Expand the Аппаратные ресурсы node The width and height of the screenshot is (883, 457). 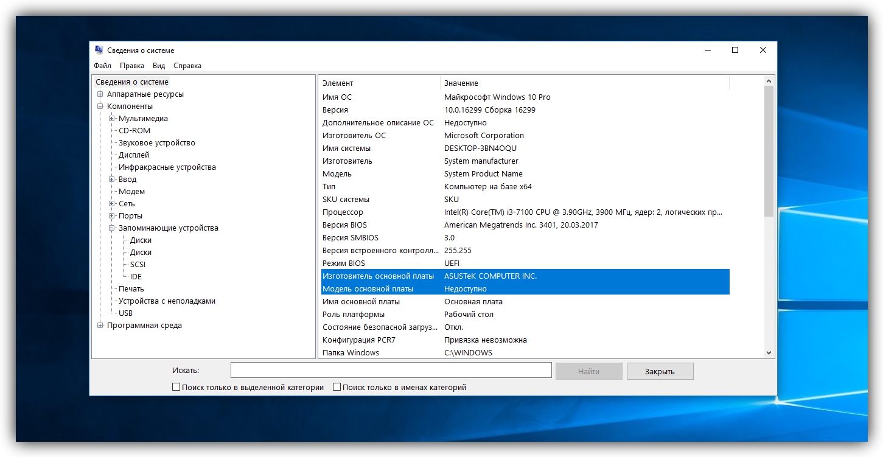(x=100, y=94)
